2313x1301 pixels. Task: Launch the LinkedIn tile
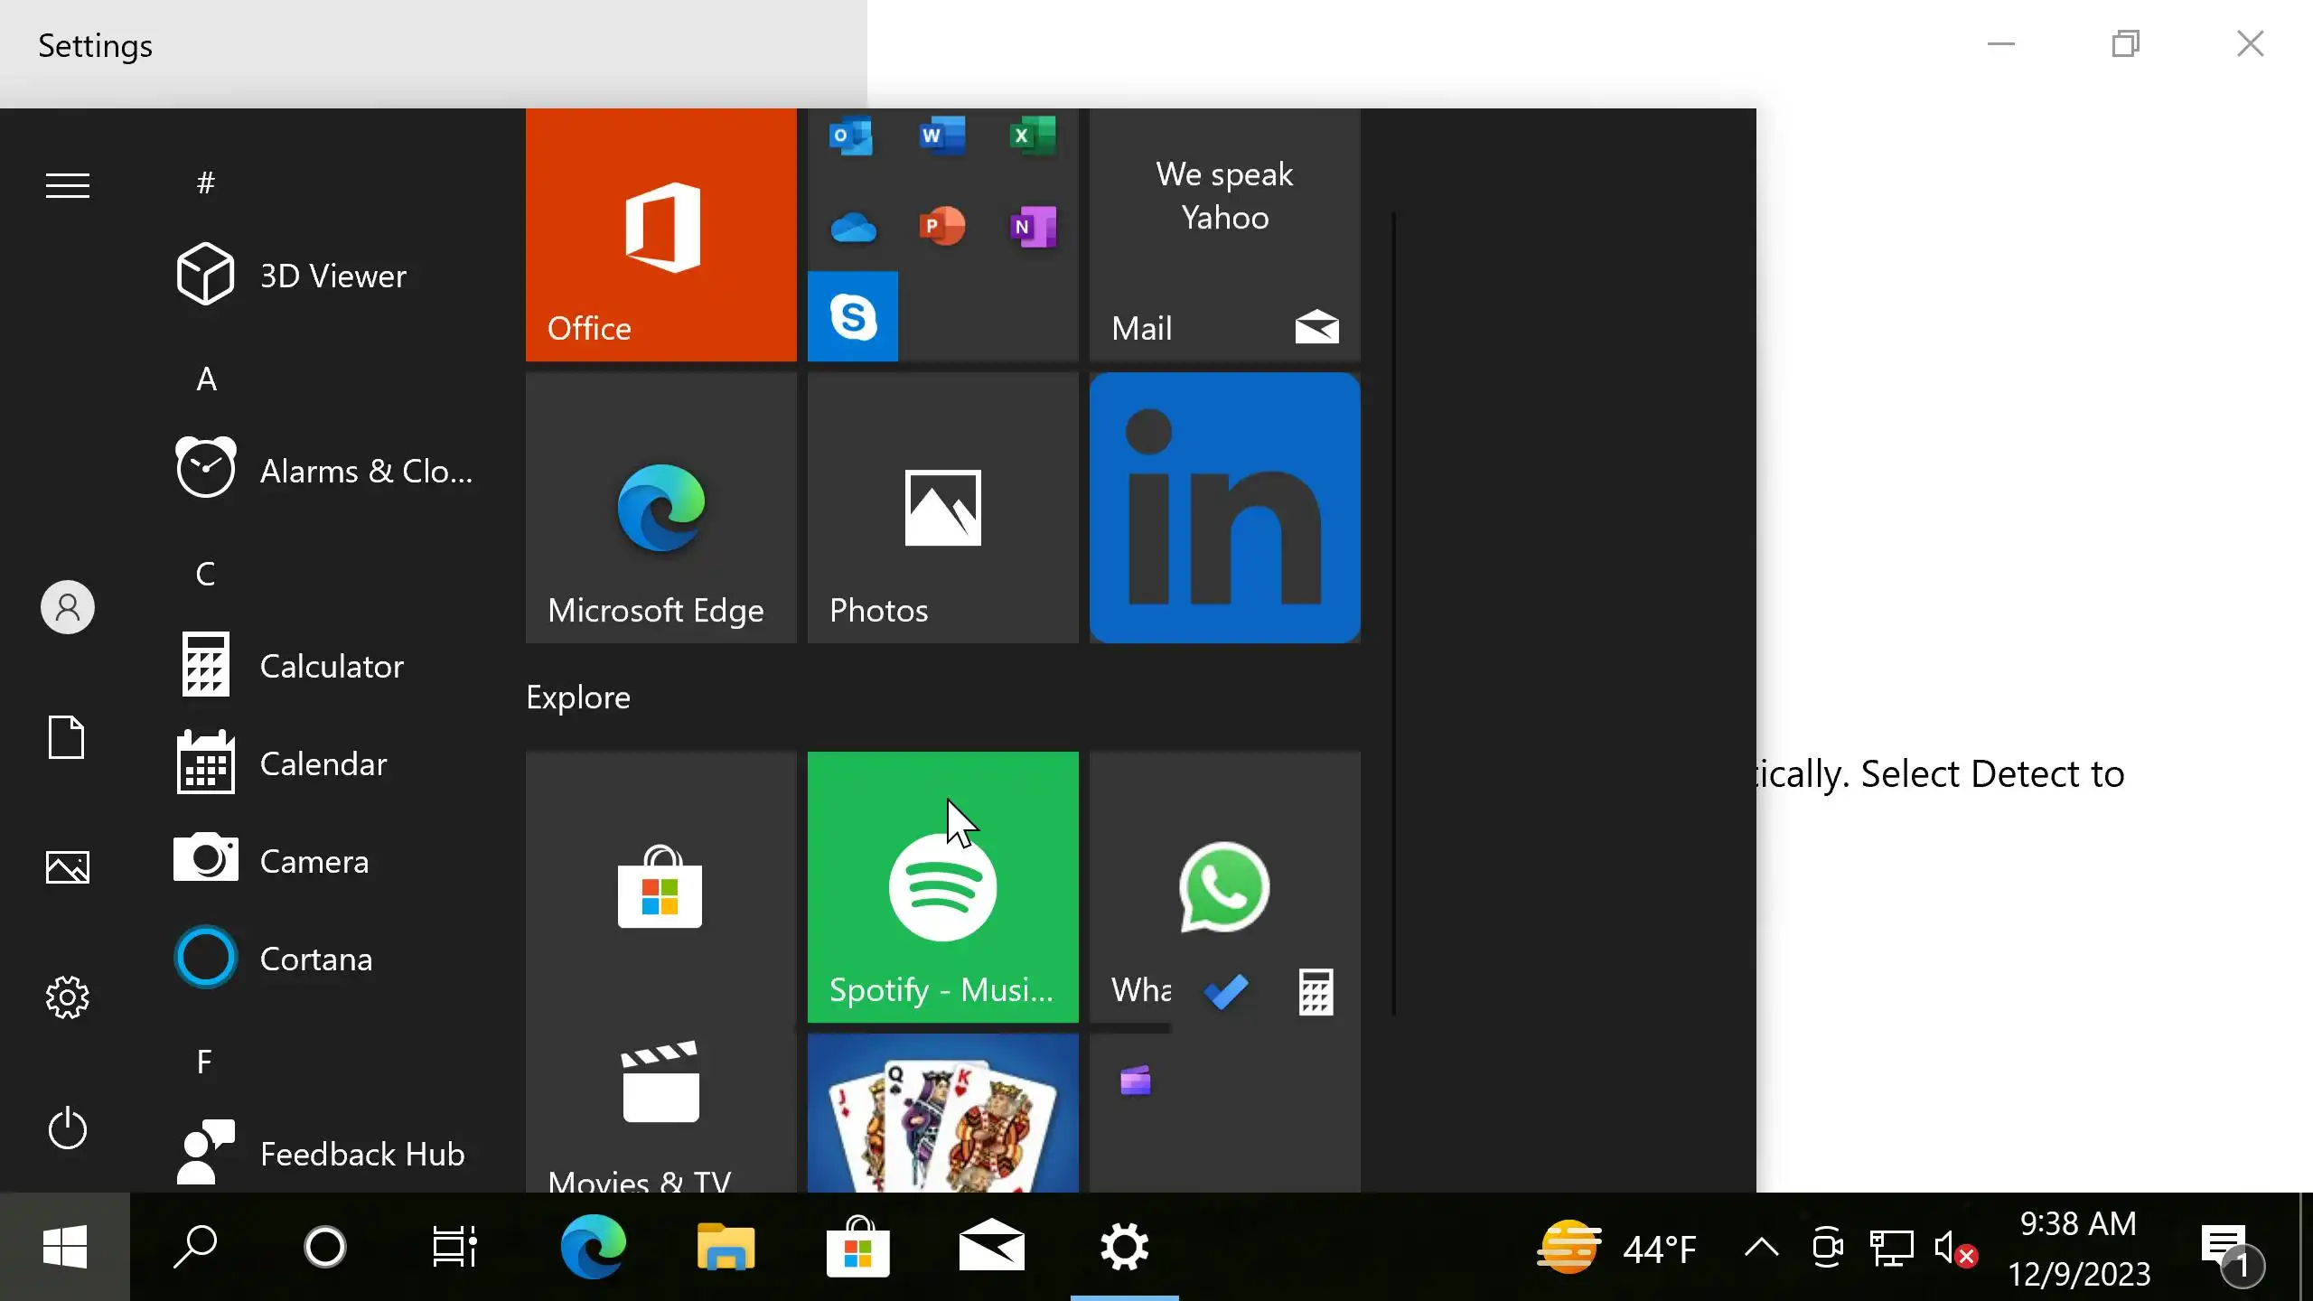tap(1224, 507)
